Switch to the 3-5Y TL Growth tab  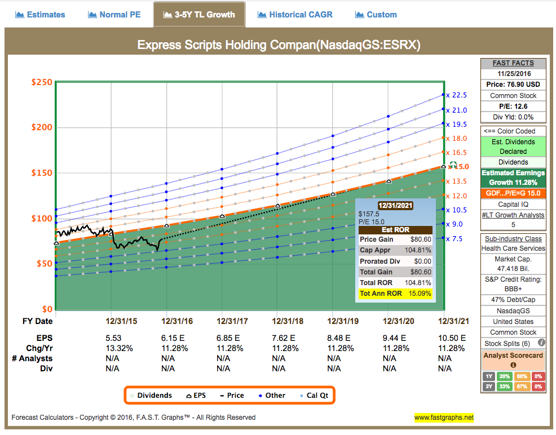[x=199, y=15]
